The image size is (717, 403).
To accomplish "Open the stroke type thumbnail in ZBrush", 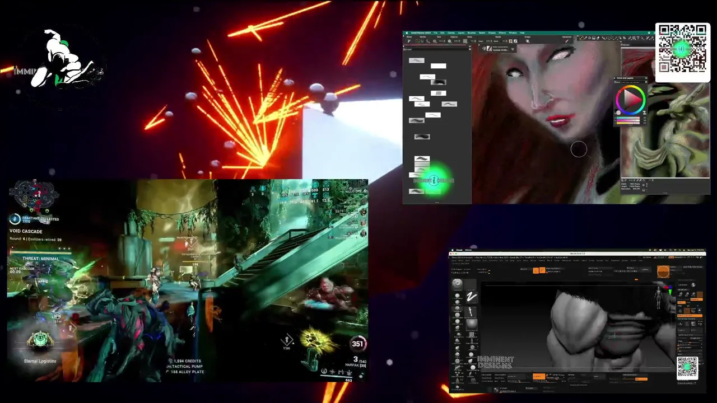I will point(471,297).
